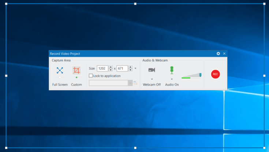This screenshot has height=152, width=269.
Task: Click the top-center capture area resize handle
Action: (x=135, y=4)
